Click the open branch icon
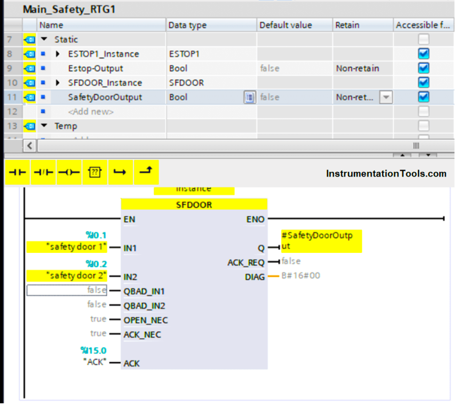Viewport: 459px width, 407px height. point(120,173)
